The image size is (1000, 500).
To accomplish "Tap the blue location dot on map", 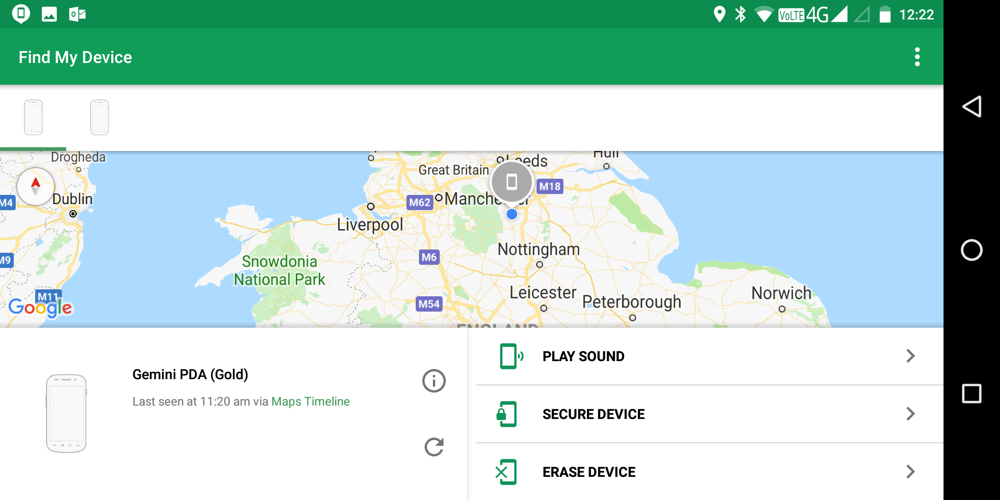I will (x=512, y=214).
